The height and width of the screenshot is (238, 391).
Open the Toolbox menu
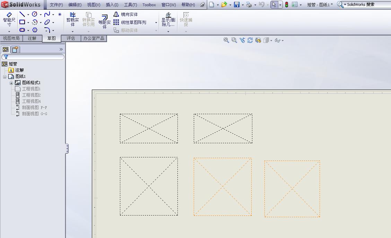pos(149,5)
